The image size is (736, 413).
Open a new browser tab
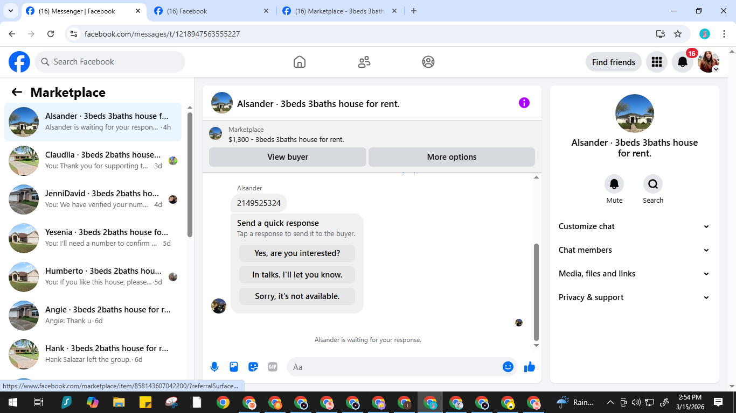click(x=414, y=11)
